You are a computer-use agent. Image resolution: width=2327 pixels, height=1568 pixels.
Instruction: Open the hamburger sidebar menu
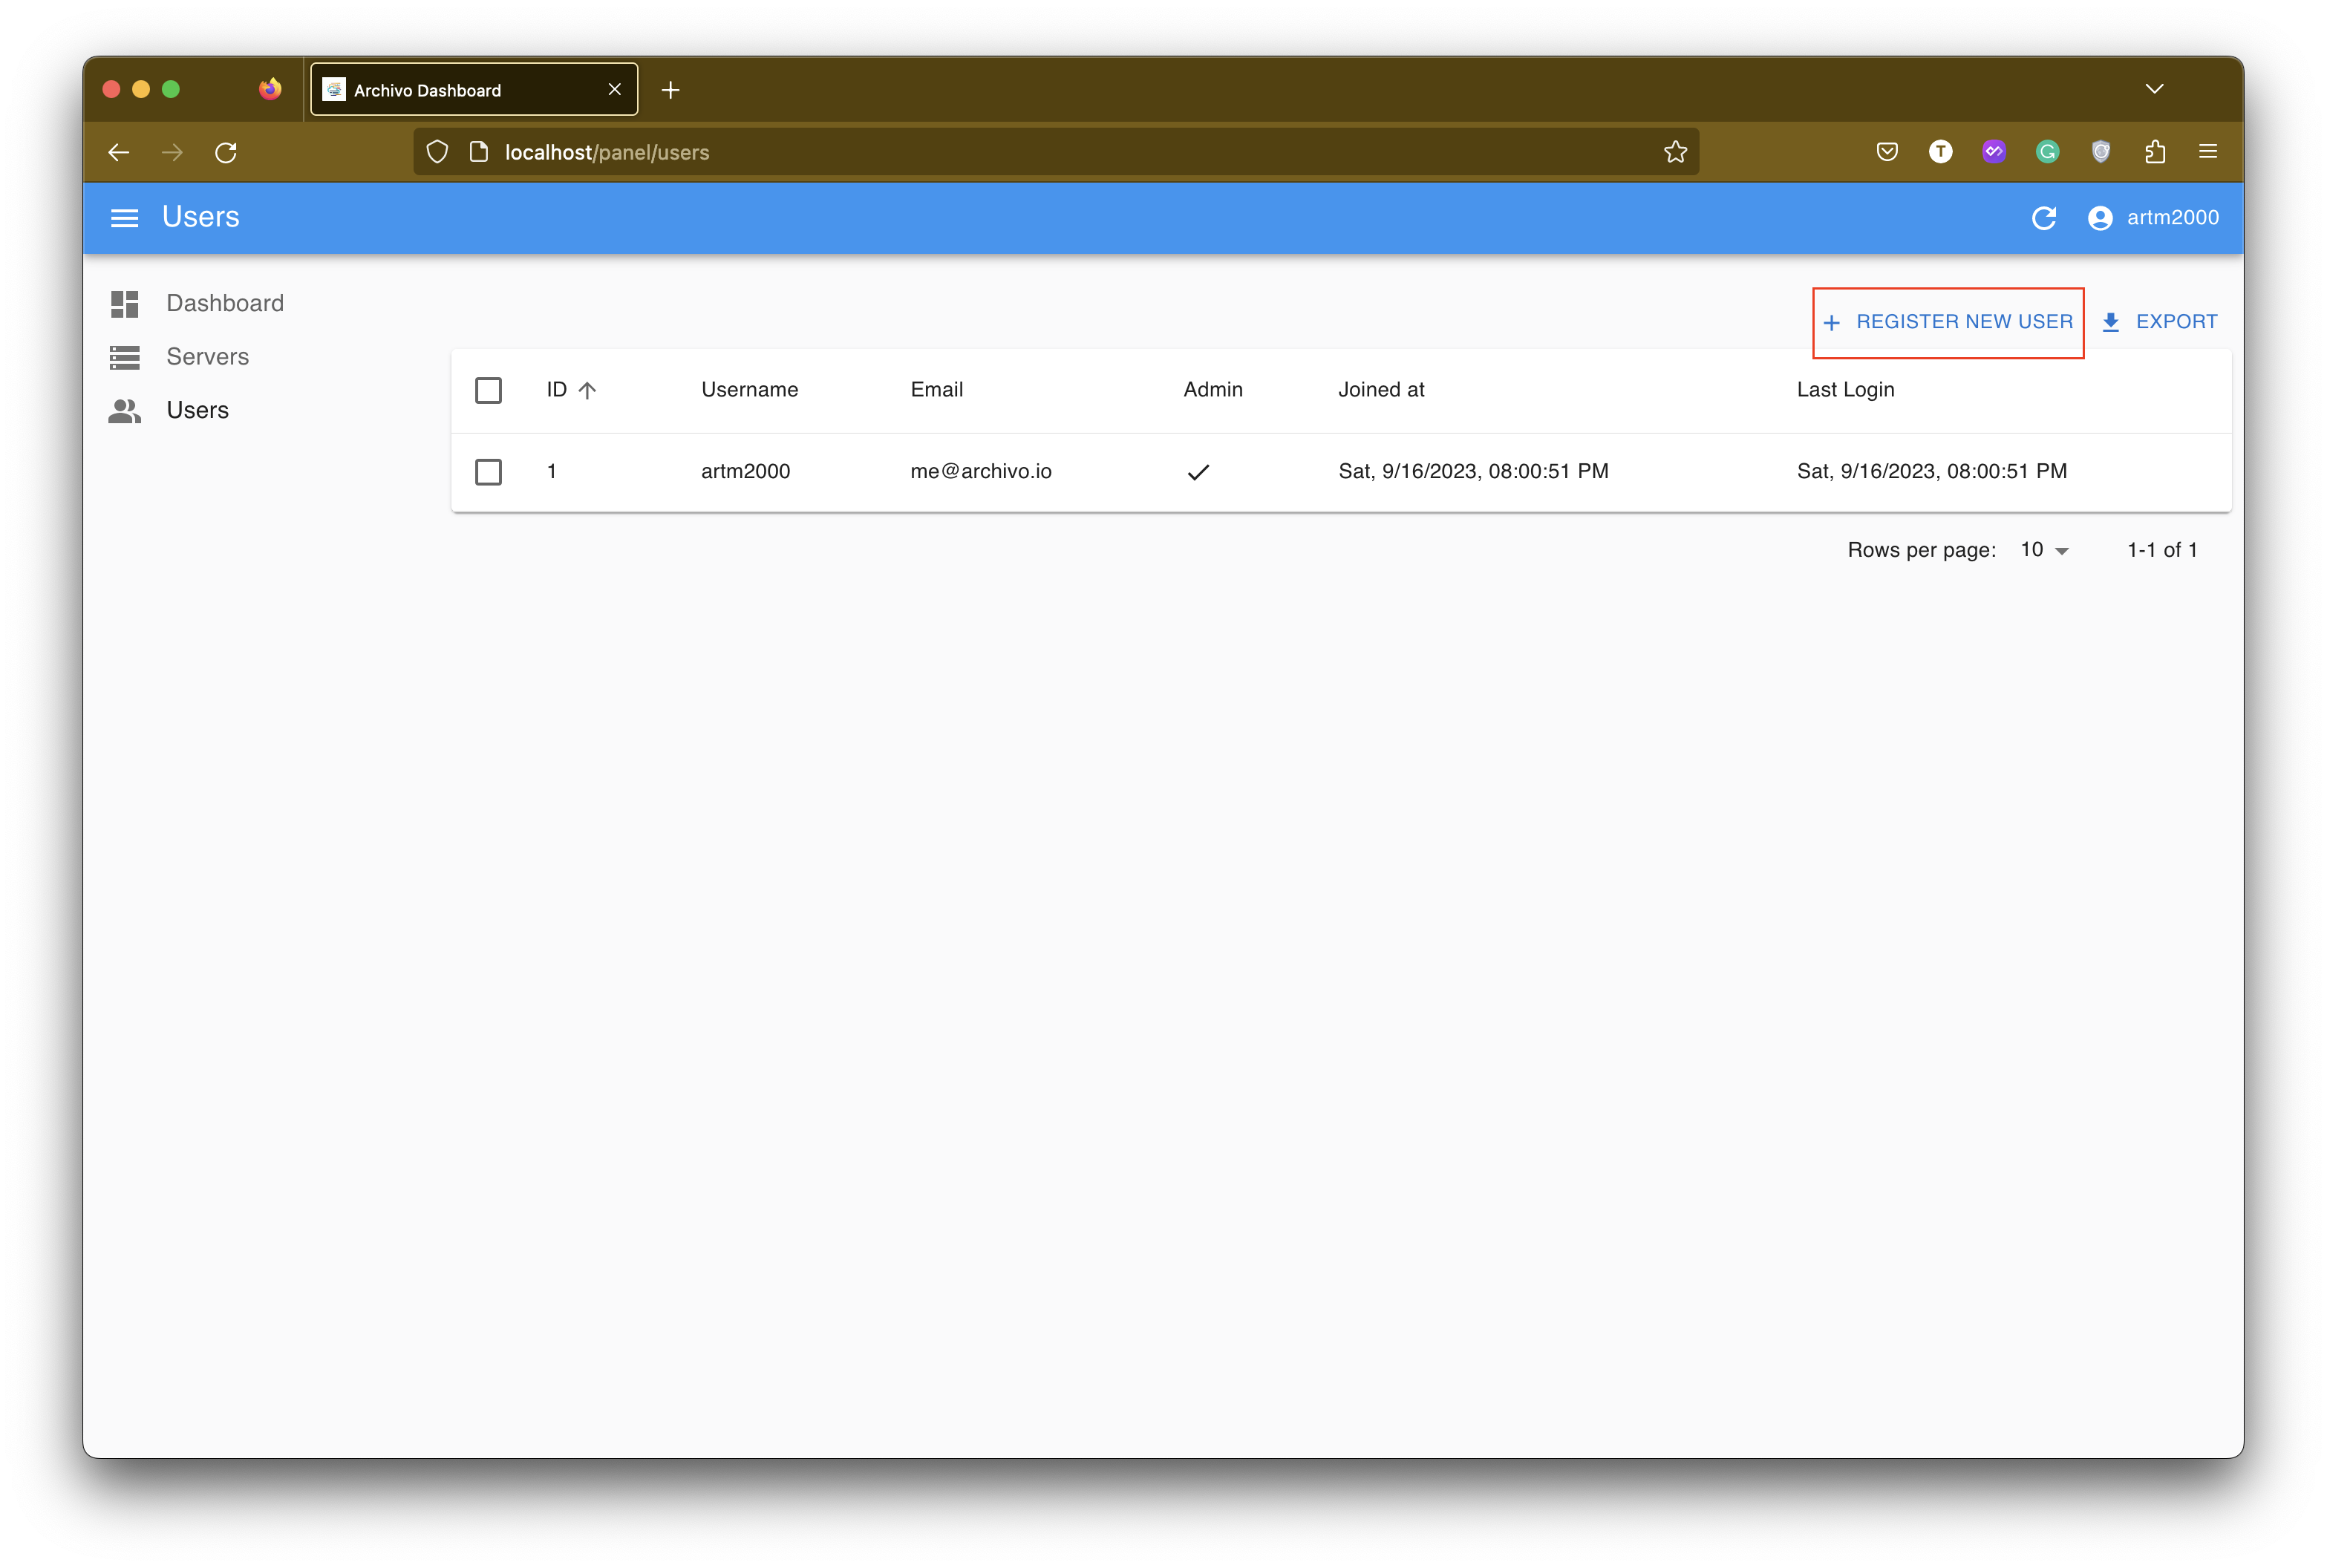click(124, 217)
